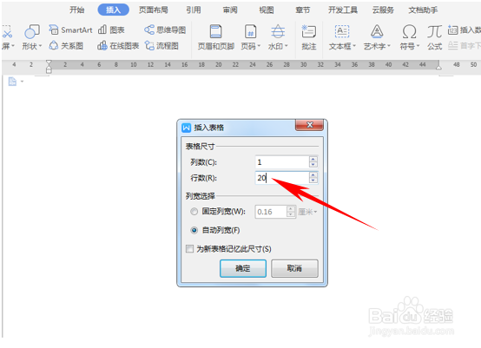Insert a formula (公式)

[x=435, y=37]
